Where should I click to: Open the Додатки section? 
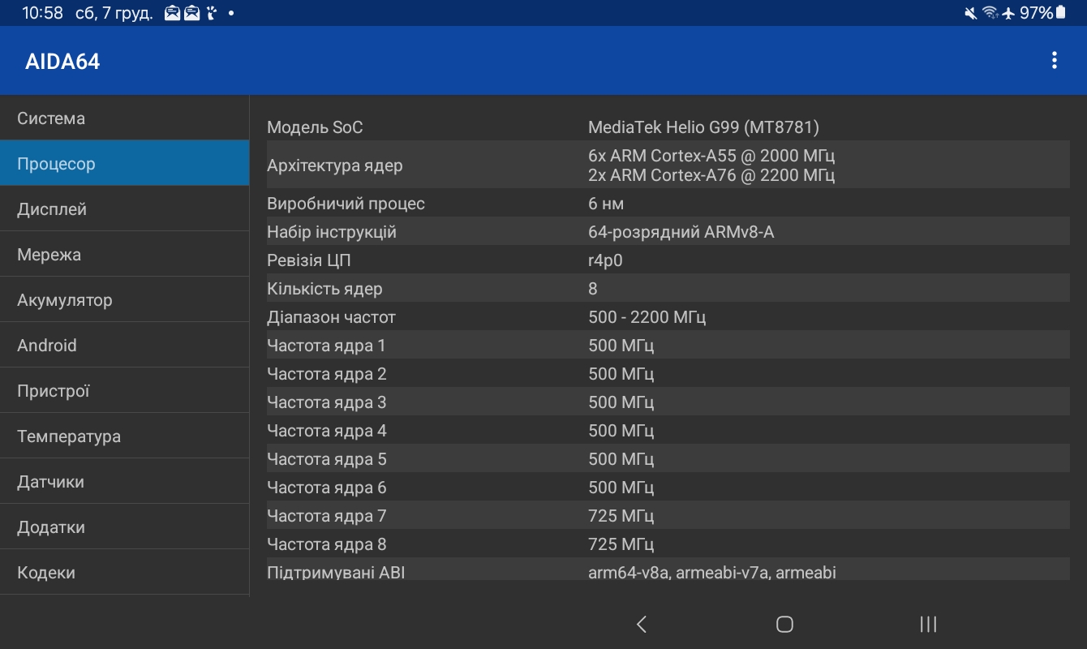[x=125, y=527]
